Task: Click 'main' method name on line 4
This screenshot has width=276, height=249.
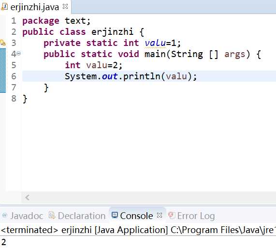Action: [155, 54]
